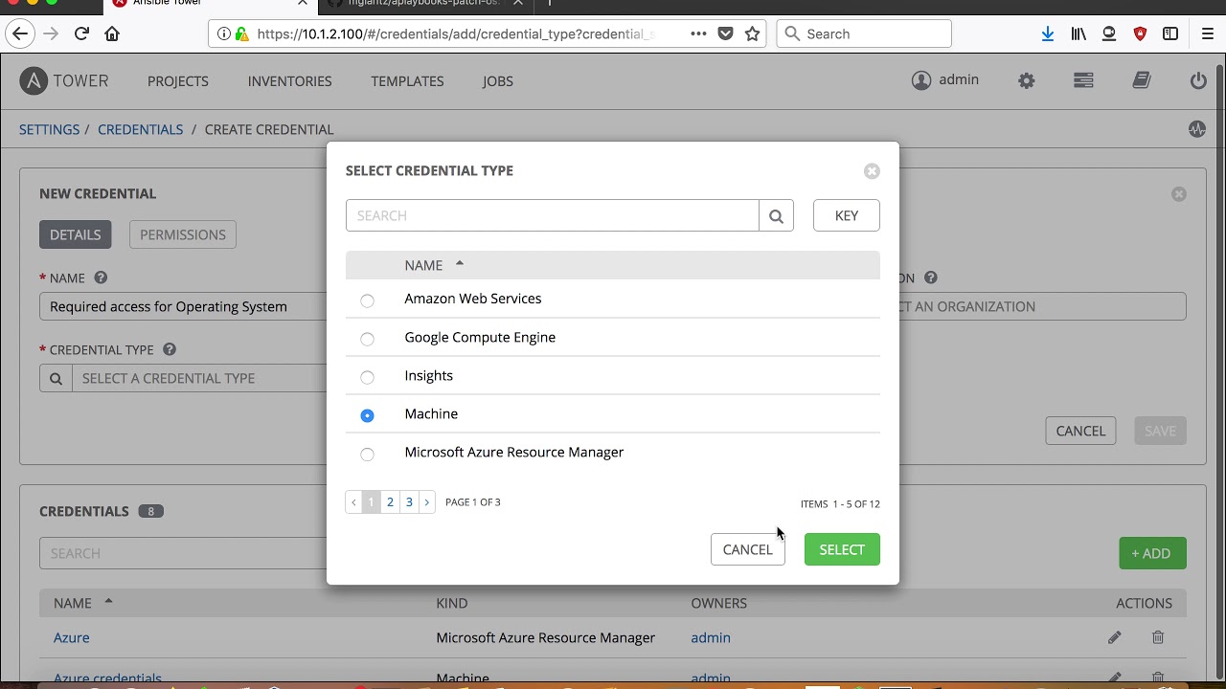1226x689 pixels.
Task: Select the Amazon Web Services radio button
Action: 367,300
